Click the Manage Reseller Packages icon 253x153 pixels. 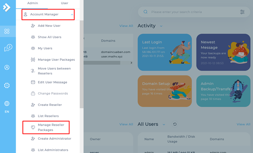(x=33, y=127)
